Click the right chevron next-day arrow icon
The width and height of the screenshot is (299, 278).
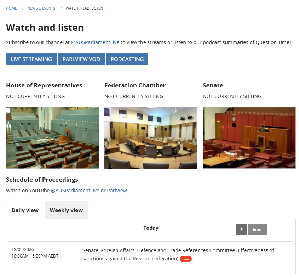(241, 229)
